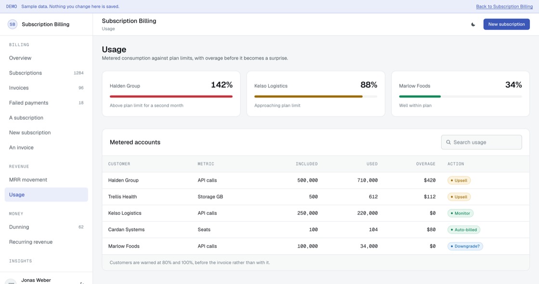Follow Back to Subscription Billing link

coord(504,7)
